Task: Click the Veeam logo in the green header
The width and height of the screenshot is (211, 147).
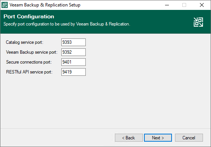Action: pos(198,22)
